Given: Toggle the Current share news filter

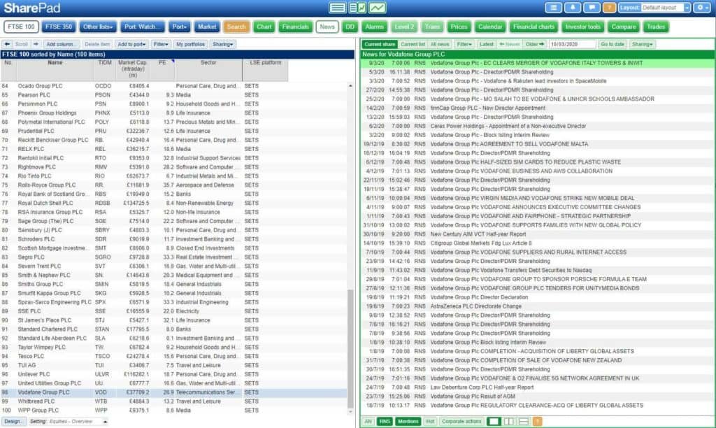Looking at the screenshot, I should pyautogui.click(x=380, y=44).
